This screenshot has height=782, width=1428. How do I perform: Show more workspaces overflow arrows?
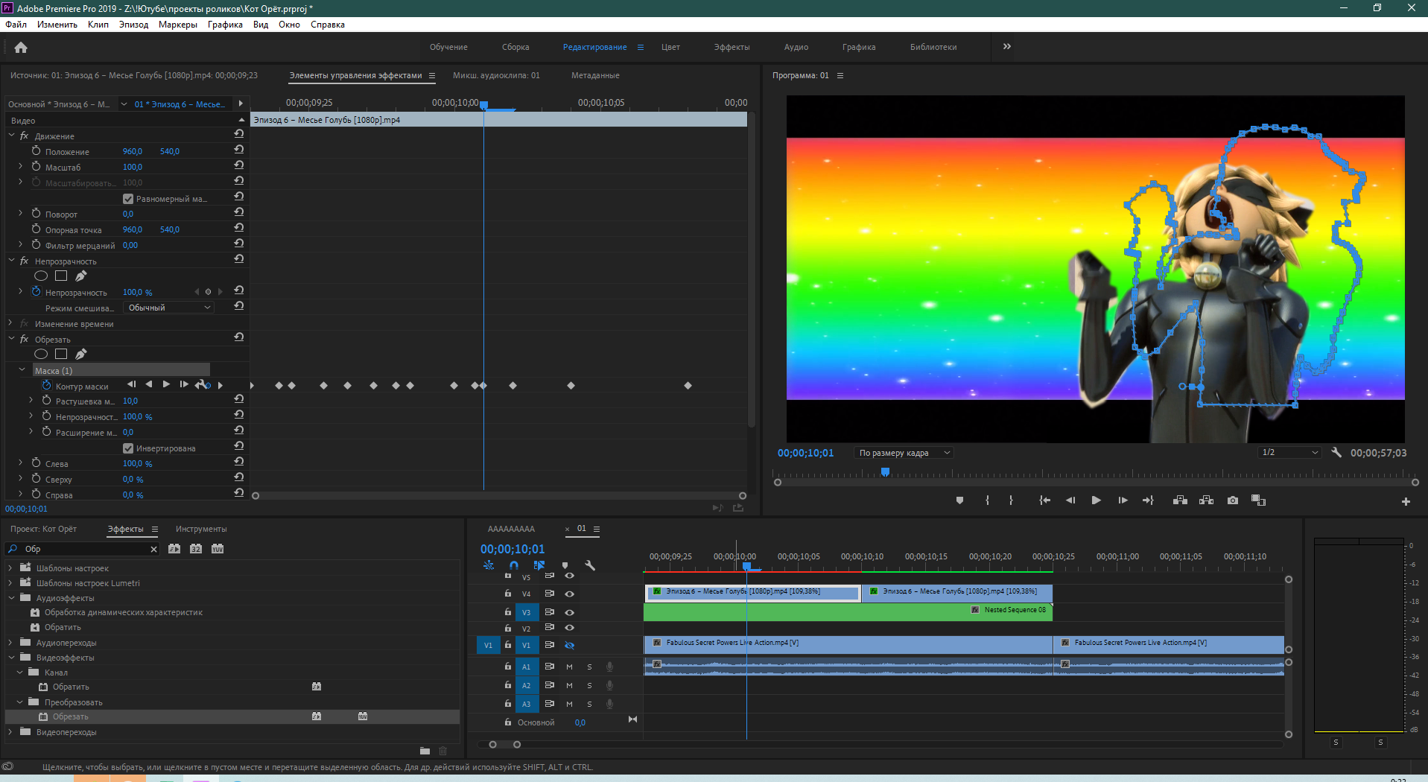click(x=1007, y=46)
